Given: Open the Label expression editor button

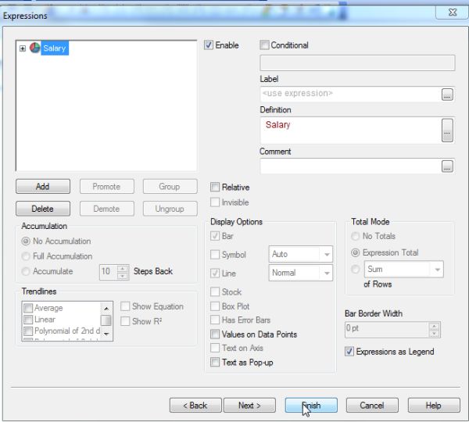Looking at the screenshot, I should click(x=447, y=95).
